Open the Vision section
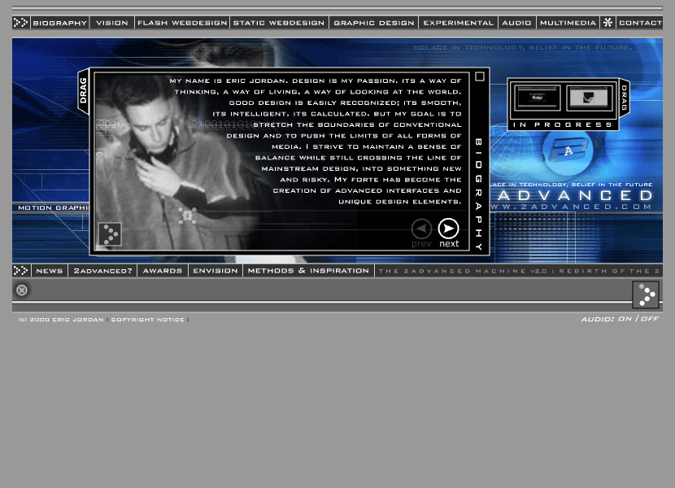 112,23
